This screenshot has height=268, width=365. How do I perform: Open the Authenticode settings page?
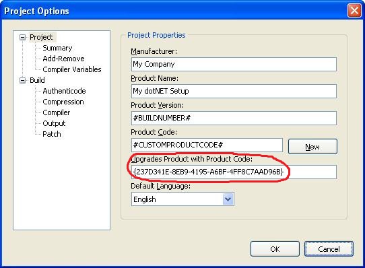click(64, 91)
